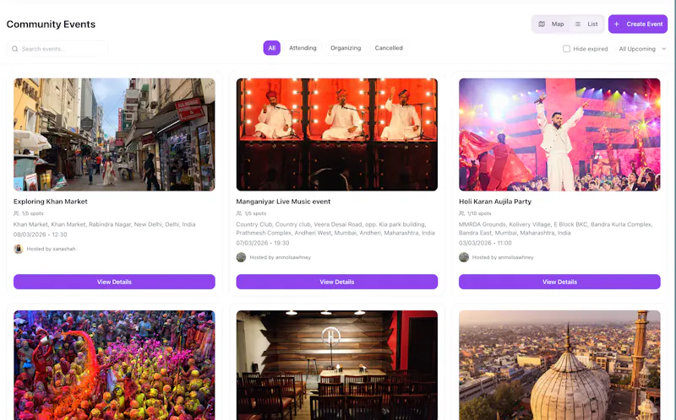Screen dimensions: 676x420
Task: Open the Holi colors crowd photo
Action: [x=114, y=365]
